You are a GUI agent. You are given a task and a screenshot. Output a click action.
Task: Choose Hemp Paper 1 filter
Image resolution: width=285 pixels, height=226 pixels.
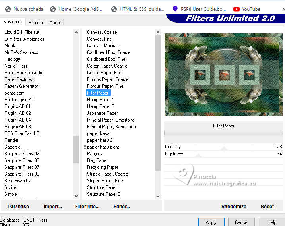[x=100, y=100]
